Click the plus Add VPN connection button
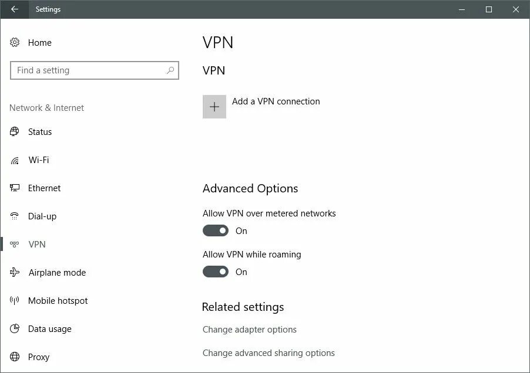This screenshot has width=530, height=373. pos(214,107)
